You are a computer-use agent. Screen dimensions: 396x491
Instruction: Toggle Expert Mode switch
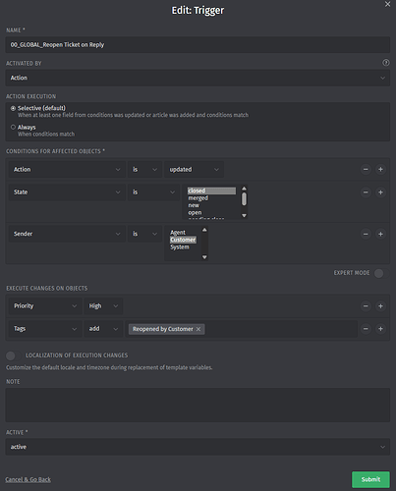381,273
